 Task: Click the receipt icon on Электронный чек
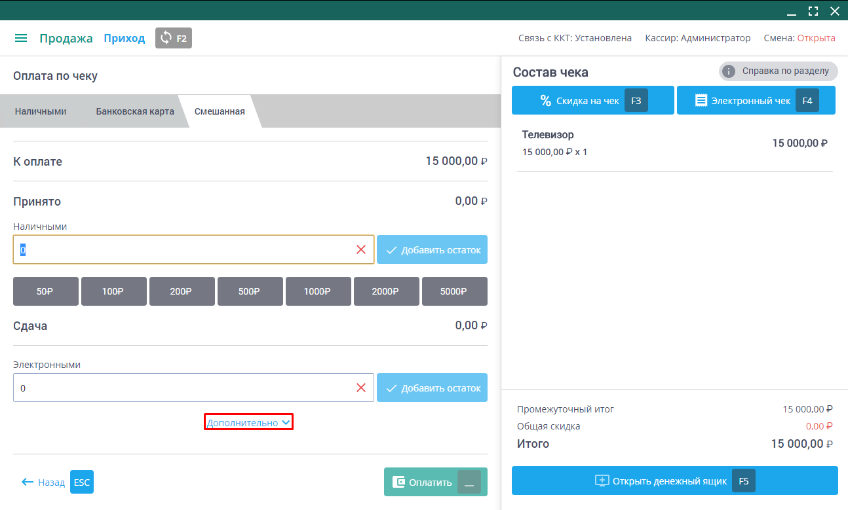coord(701,100)
